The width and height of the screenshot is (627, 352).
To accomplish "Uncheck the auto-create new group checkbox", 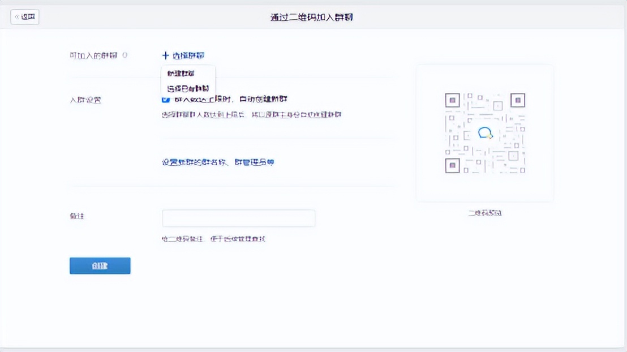I will point(165,99).
